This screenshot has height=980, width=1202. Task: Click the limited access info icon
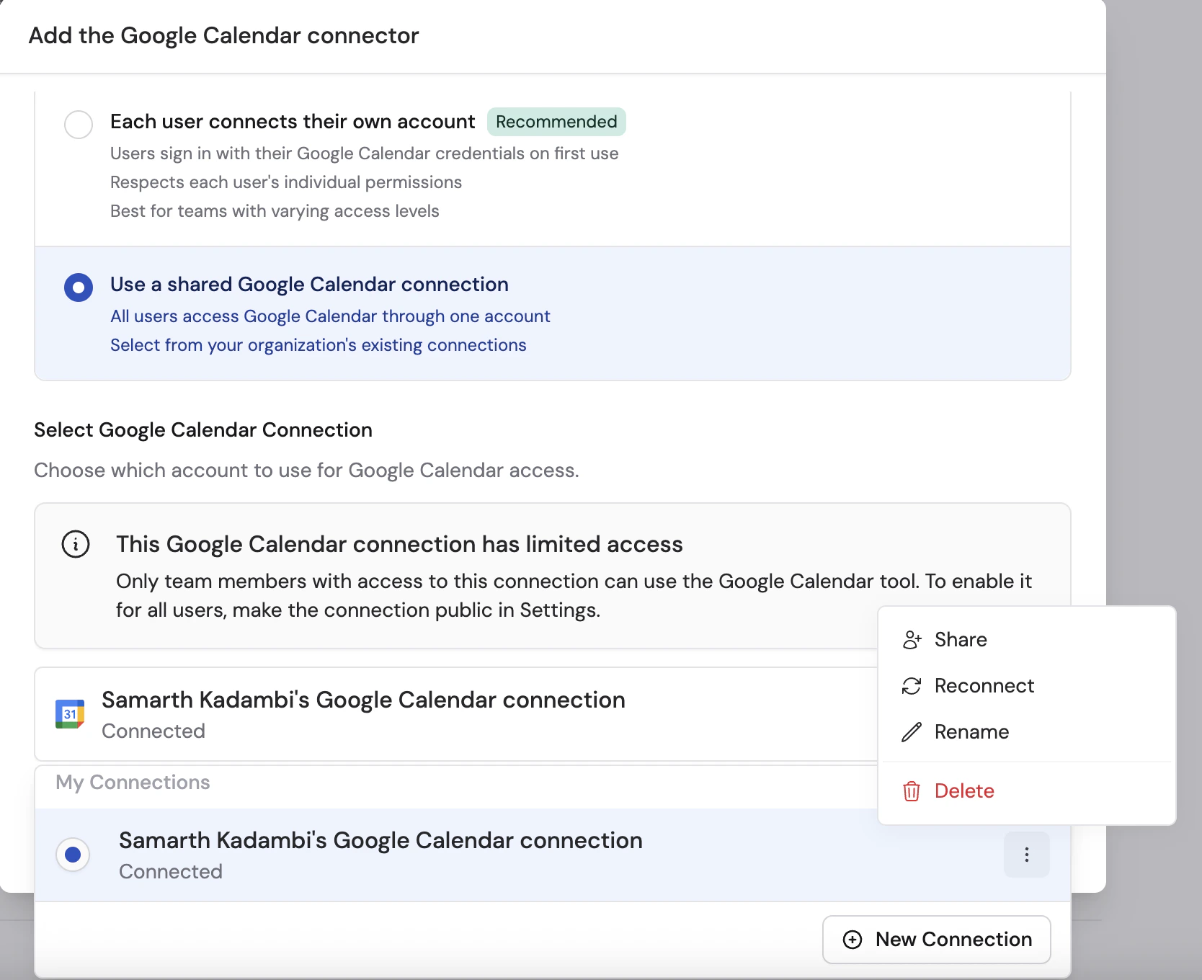click(x=76, y=544)
